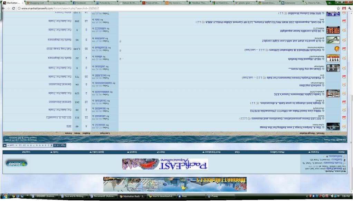353x201 pixels.
Task: Reload the page with the refresh icon
Action: coord(13,8)
